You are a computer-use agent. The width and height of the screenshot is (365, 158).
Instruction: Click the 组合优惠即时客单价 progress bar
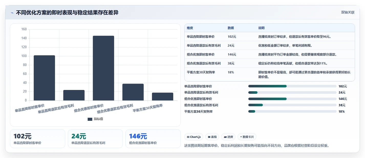[292, 99]
